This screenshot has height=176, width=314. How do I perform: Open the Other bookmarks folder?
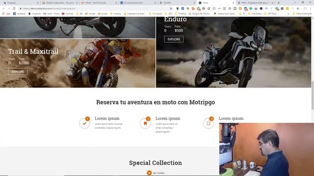[302, 14]
